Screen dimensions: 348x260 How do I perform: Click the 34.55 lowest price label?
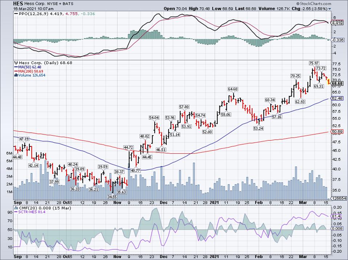tap(112, 197)
